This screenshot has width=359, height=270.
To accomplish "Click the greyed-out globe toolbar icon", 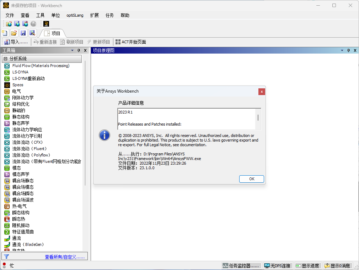I will [33, 24].
